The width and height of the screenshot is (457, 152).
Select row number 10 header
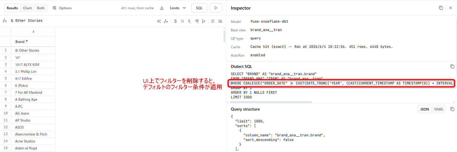6,113
